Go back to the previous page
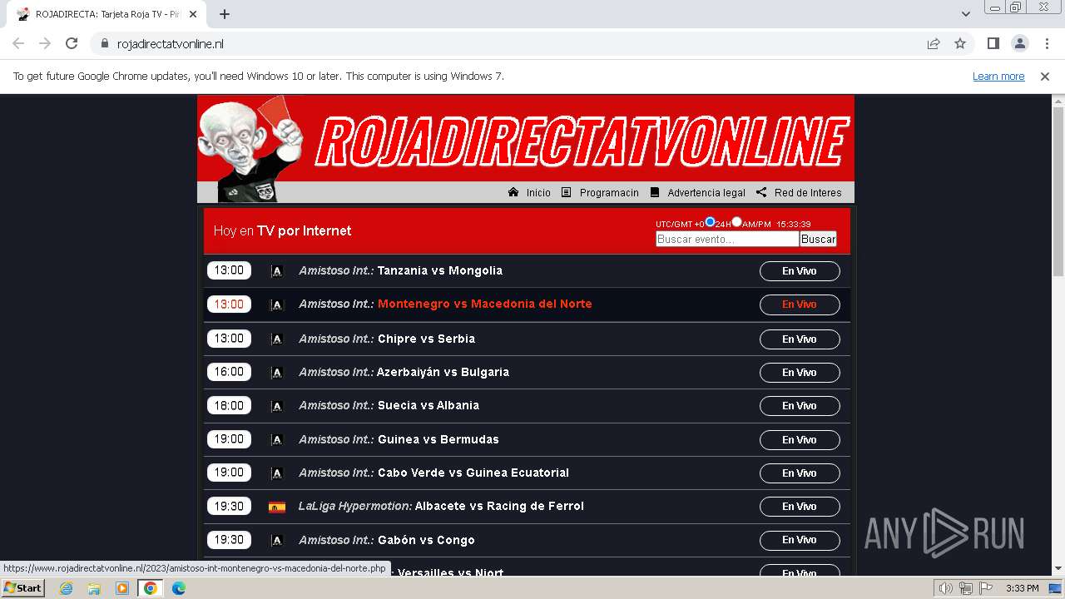The height and width of the screenshot is (599, 1065). coord(18,44)
